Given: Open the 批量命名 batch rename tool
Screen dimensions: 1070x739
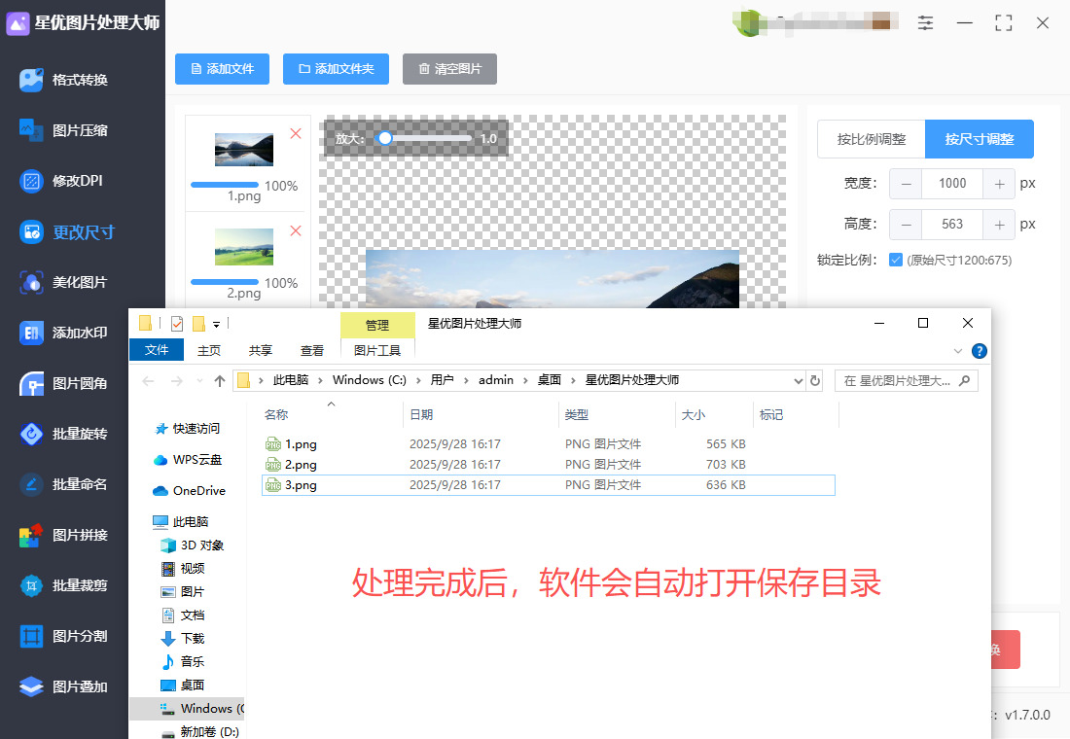Looking at the screenshot, I should pyautogui.click(x=63, y=484).
